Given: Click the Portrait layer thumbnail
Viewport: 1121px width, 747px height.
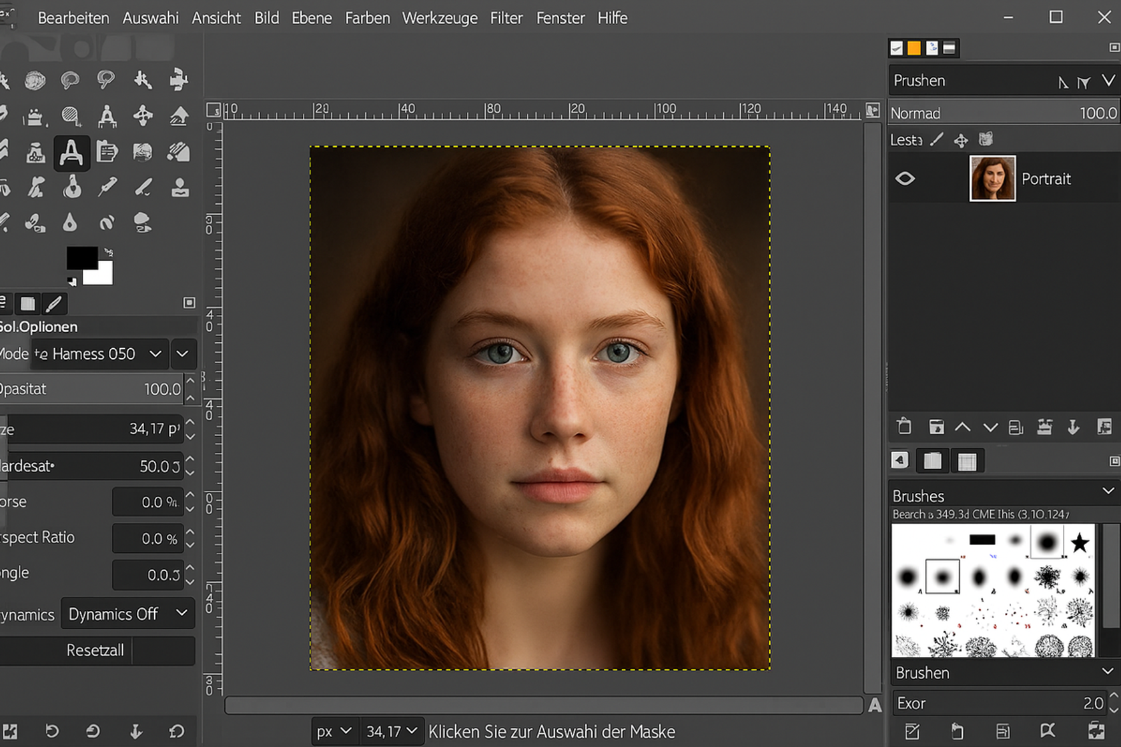Looking at the screenshot, I should (992, 178).
